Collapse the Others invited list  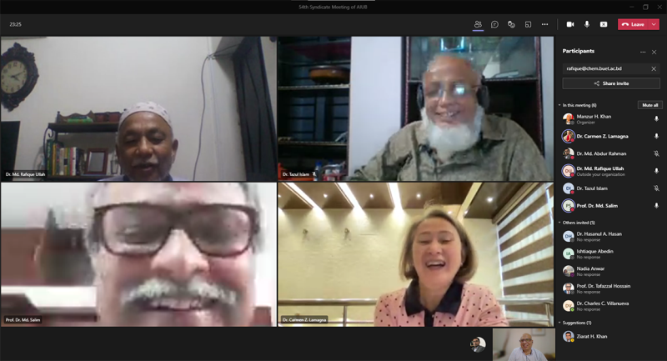point(560,223)
